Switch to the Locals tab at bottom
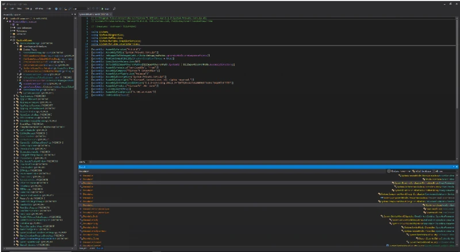 point(92,248)
